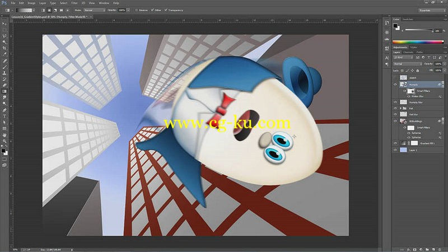Screen dimensions: 448x252
Task: Select the Lasso tool
Action: click(x=4, y=36)
